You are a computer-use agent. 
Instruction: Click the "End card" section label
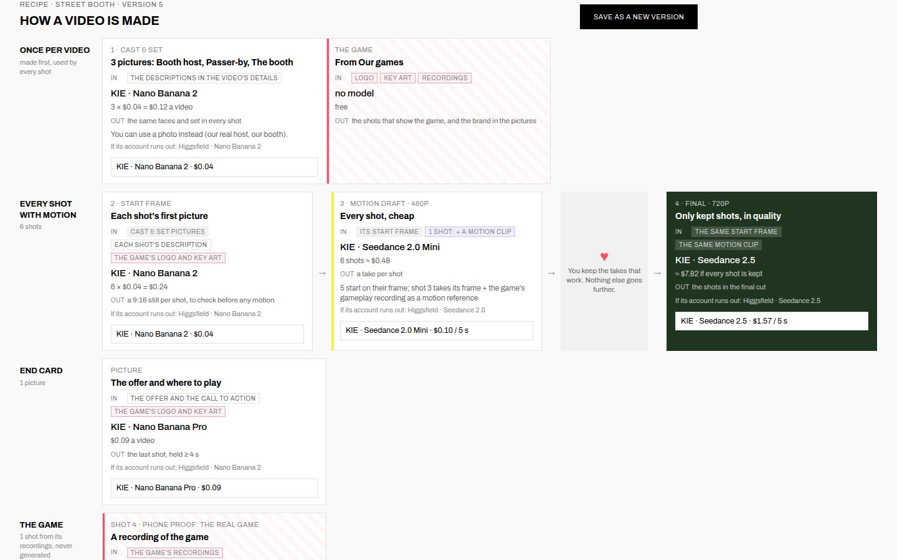click(41, 370)
